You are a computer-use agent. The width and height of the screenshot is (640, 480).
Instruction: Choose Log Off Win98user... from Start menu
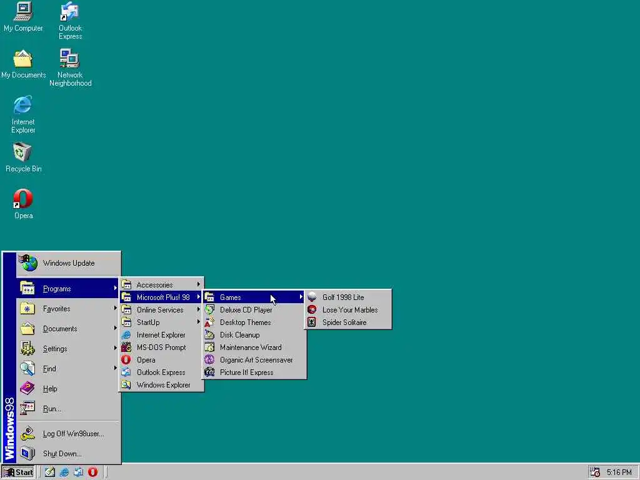coord(69,434)
